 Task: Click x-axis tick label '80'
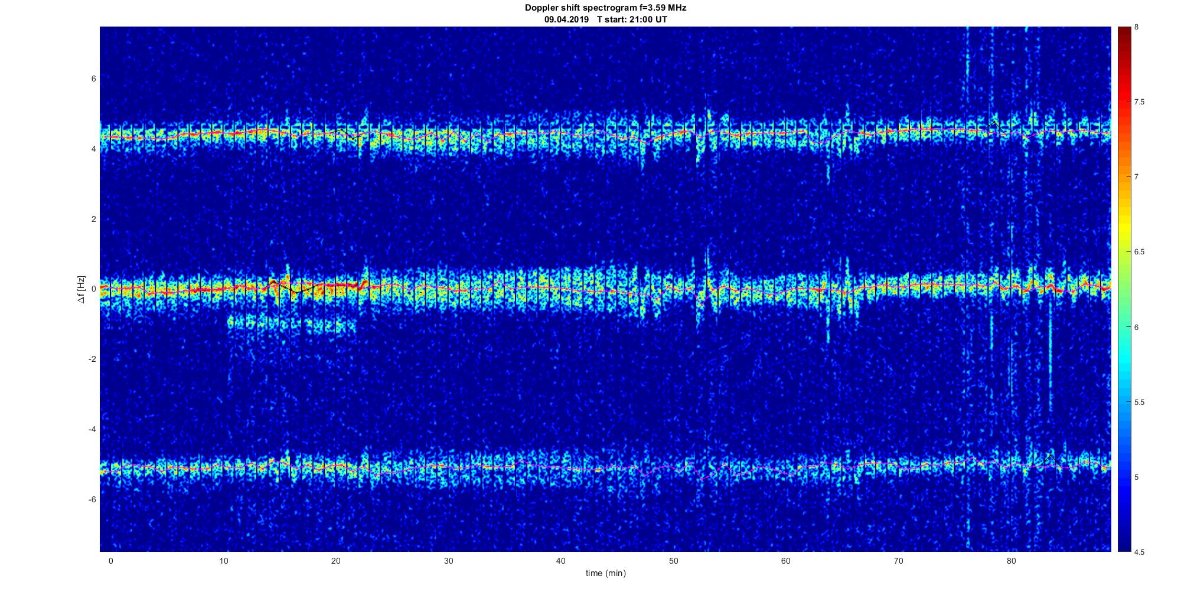pyautogui.click(x=1011, y=561)
